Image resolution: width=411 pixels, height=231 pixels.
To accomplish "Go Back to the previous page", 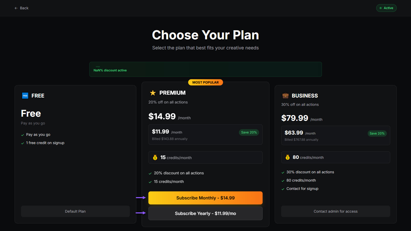I will 22,8.
